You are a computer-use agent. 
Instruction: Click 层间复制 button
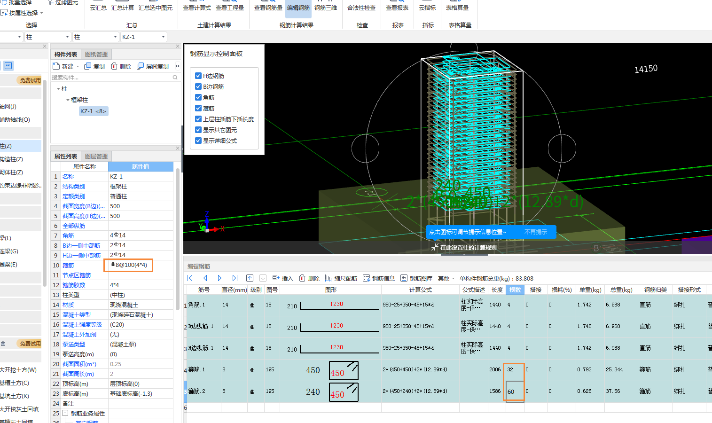153,66
